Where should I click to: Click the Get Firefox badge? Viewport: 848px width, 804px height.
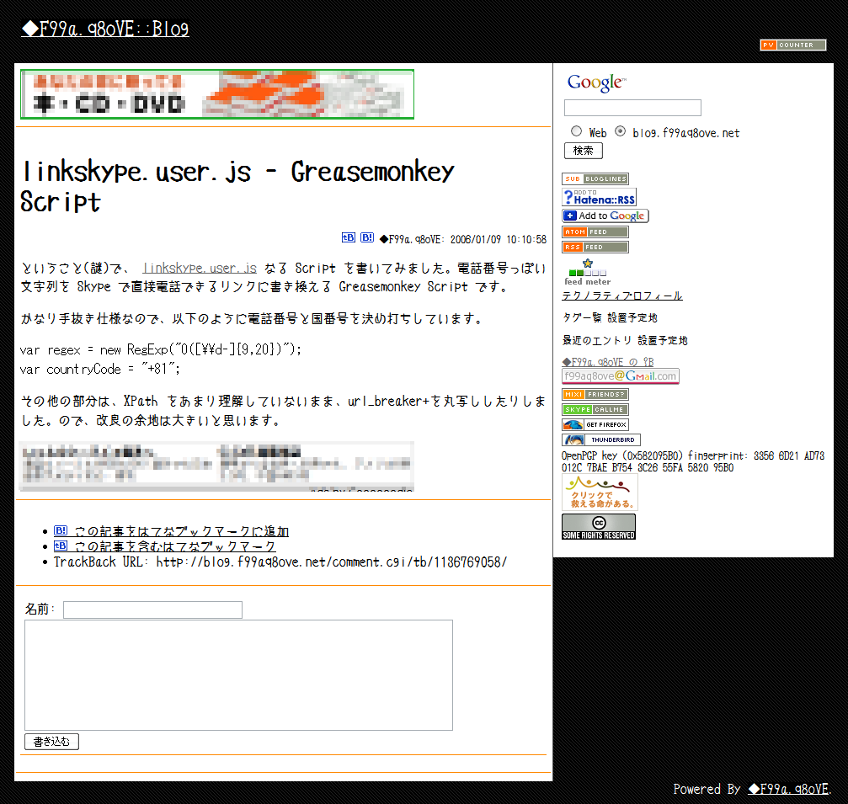[595, 425]
